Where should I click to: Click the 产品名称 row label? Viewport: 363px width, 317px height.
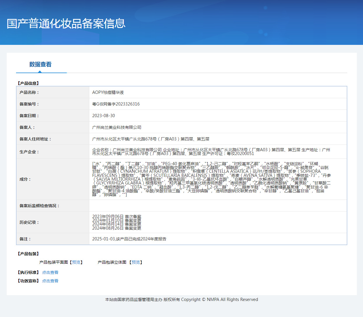pos(29,92)
